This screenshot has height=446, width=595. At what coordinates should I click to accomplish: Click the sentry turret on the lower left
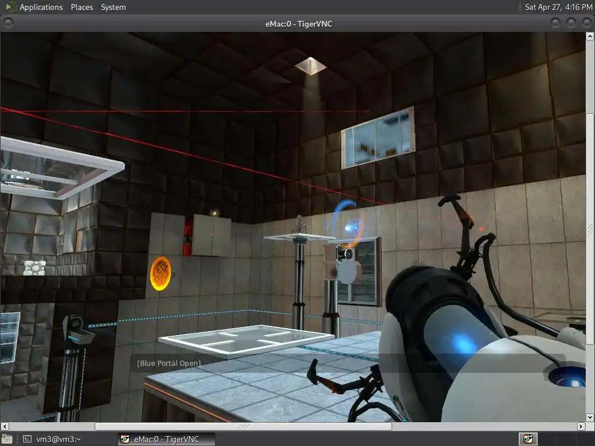click(x=77, y=329)
